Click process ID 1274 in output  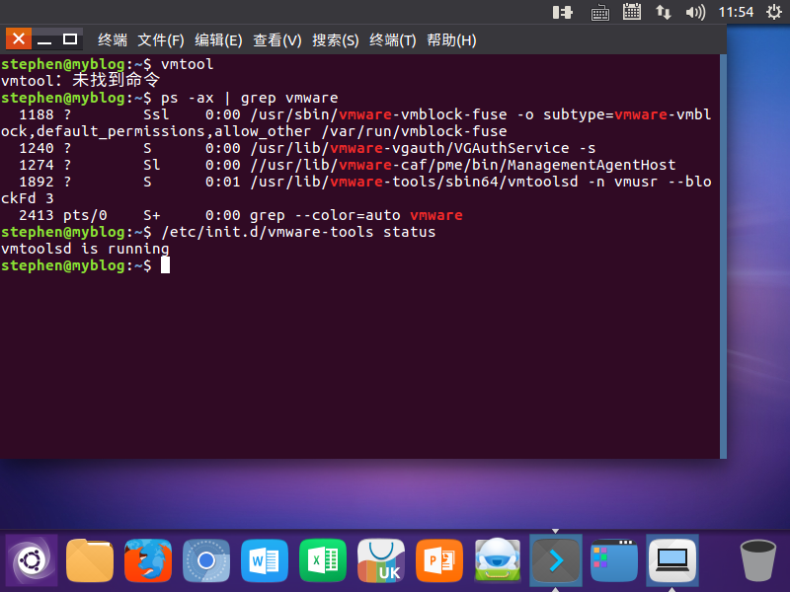pyautogui.click(x=37, y=165)
